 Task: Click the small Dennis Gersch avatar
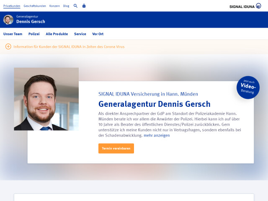[8, 20]
